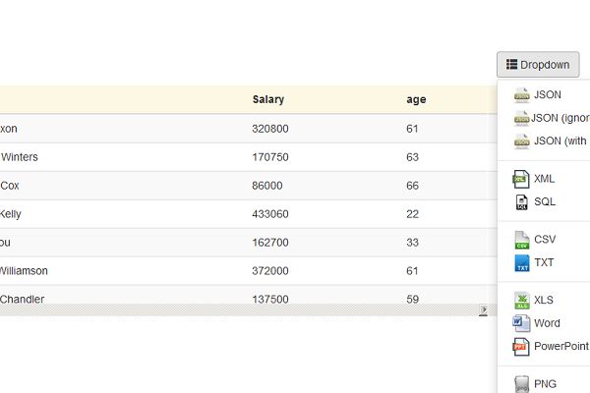590x393 pixels.
Task: Click the blue TXT file icon
Action: point(521,262)
